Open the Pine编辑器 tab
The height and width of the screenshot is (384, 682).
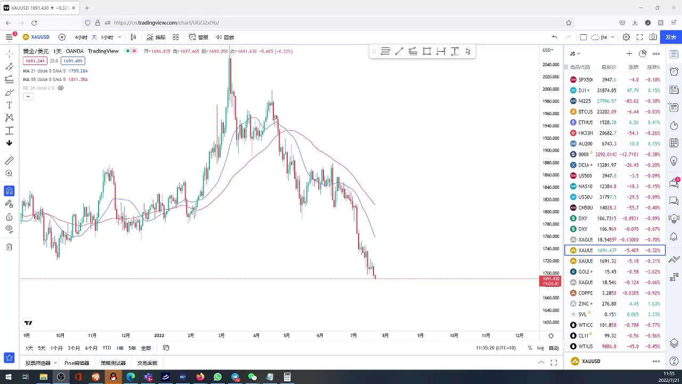coord(77,363)
